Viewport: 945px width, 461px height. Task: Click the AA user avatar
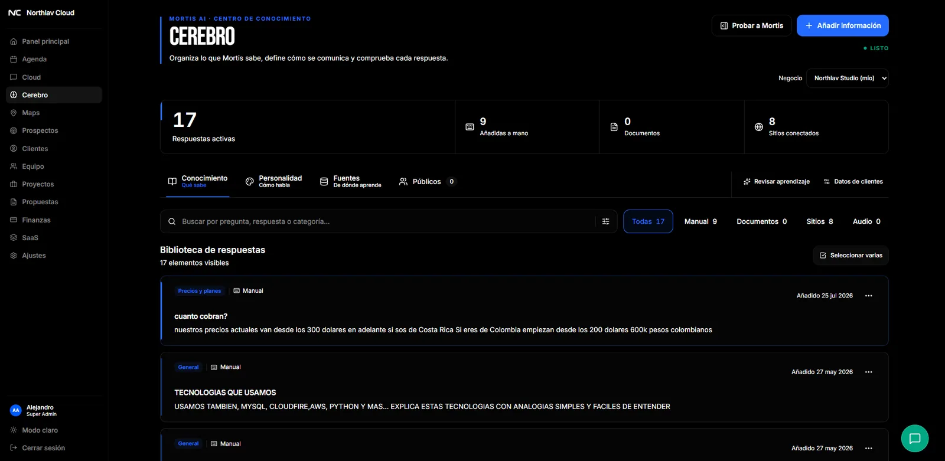pos(16,410)
